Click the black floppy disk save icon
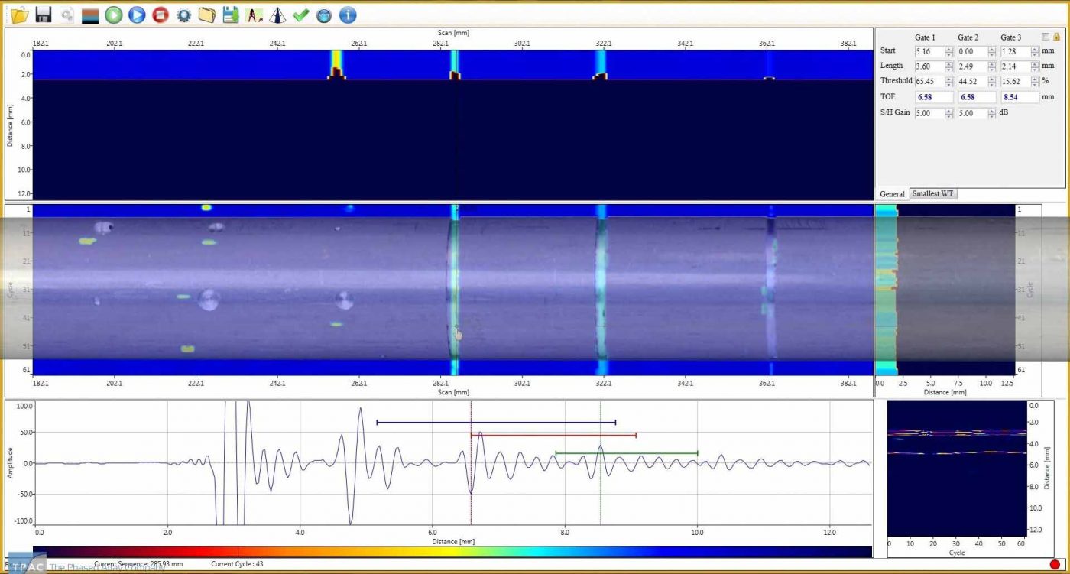The image size is (1070, 574). tap(44, 15)
